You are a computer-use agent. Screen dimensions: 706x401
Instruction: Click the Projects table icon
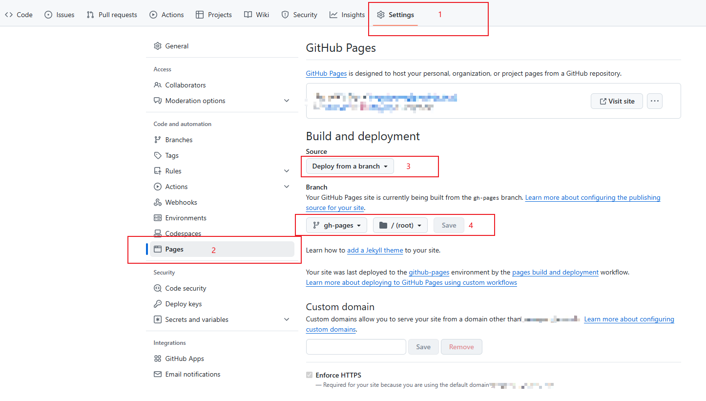coord(200,15)
